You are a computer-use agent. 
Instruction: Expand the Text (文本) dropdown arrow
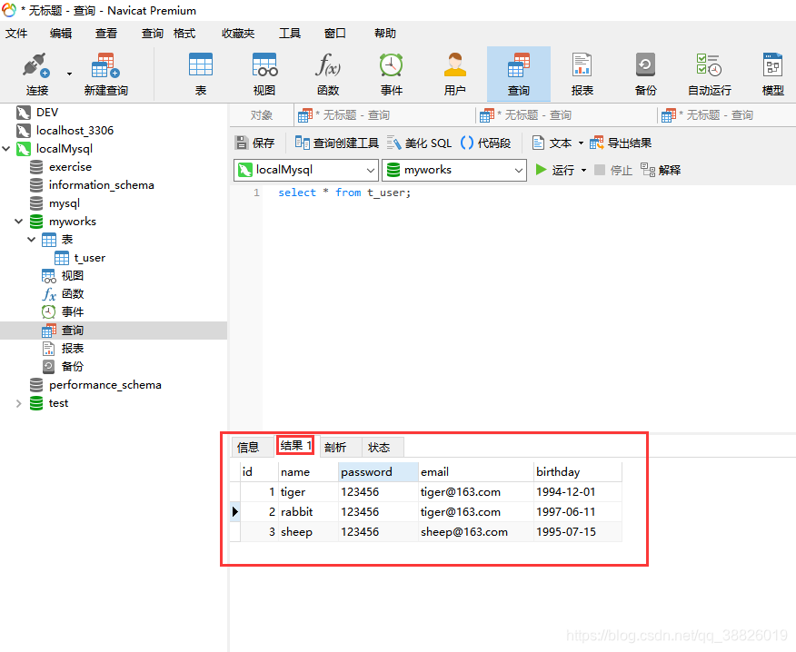[581, 143]
